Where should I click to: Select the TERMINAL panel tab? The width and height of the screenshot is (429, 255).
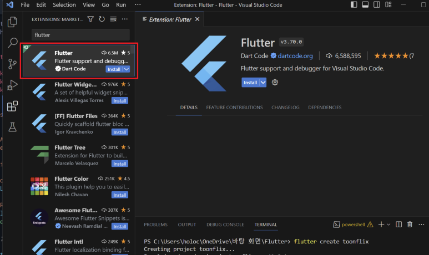(266, 225)
